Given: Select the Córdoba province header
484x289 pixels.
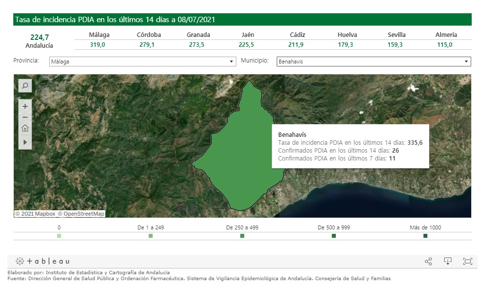Looking at the screenshot, I should tap(149, 34).
